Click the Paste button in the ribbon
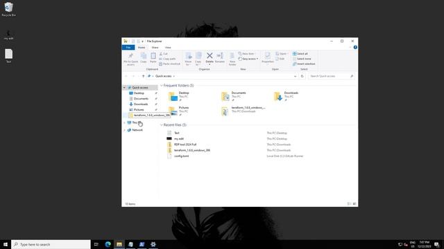Screen dimensions: 444x249 point(153,58)
